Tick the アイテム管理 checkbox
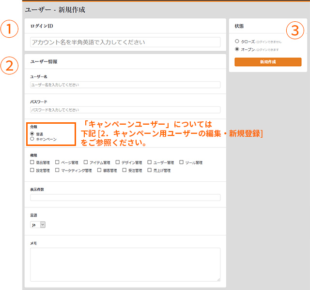 [x=86, y=163]
